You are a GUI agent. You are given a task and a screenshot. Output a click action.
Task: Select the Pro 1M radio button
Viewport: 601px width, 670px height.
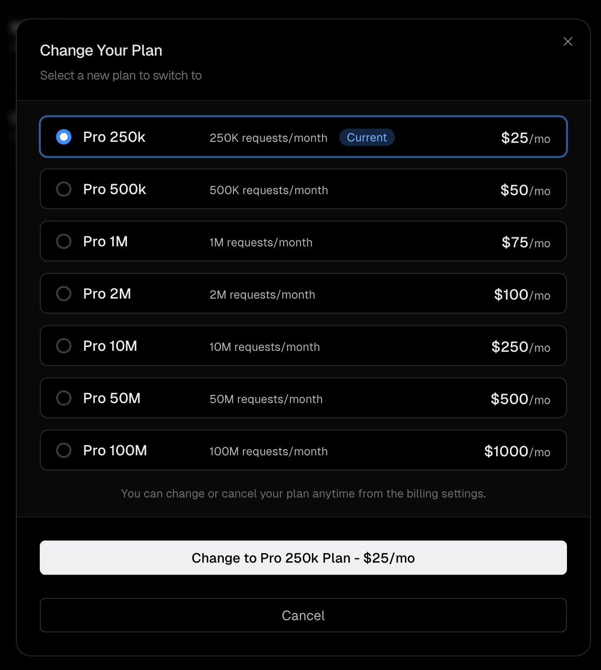tap(64, 241)
